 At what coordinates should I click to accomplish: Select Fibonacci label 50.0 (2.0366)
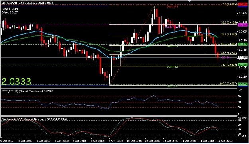pos(229,44)
